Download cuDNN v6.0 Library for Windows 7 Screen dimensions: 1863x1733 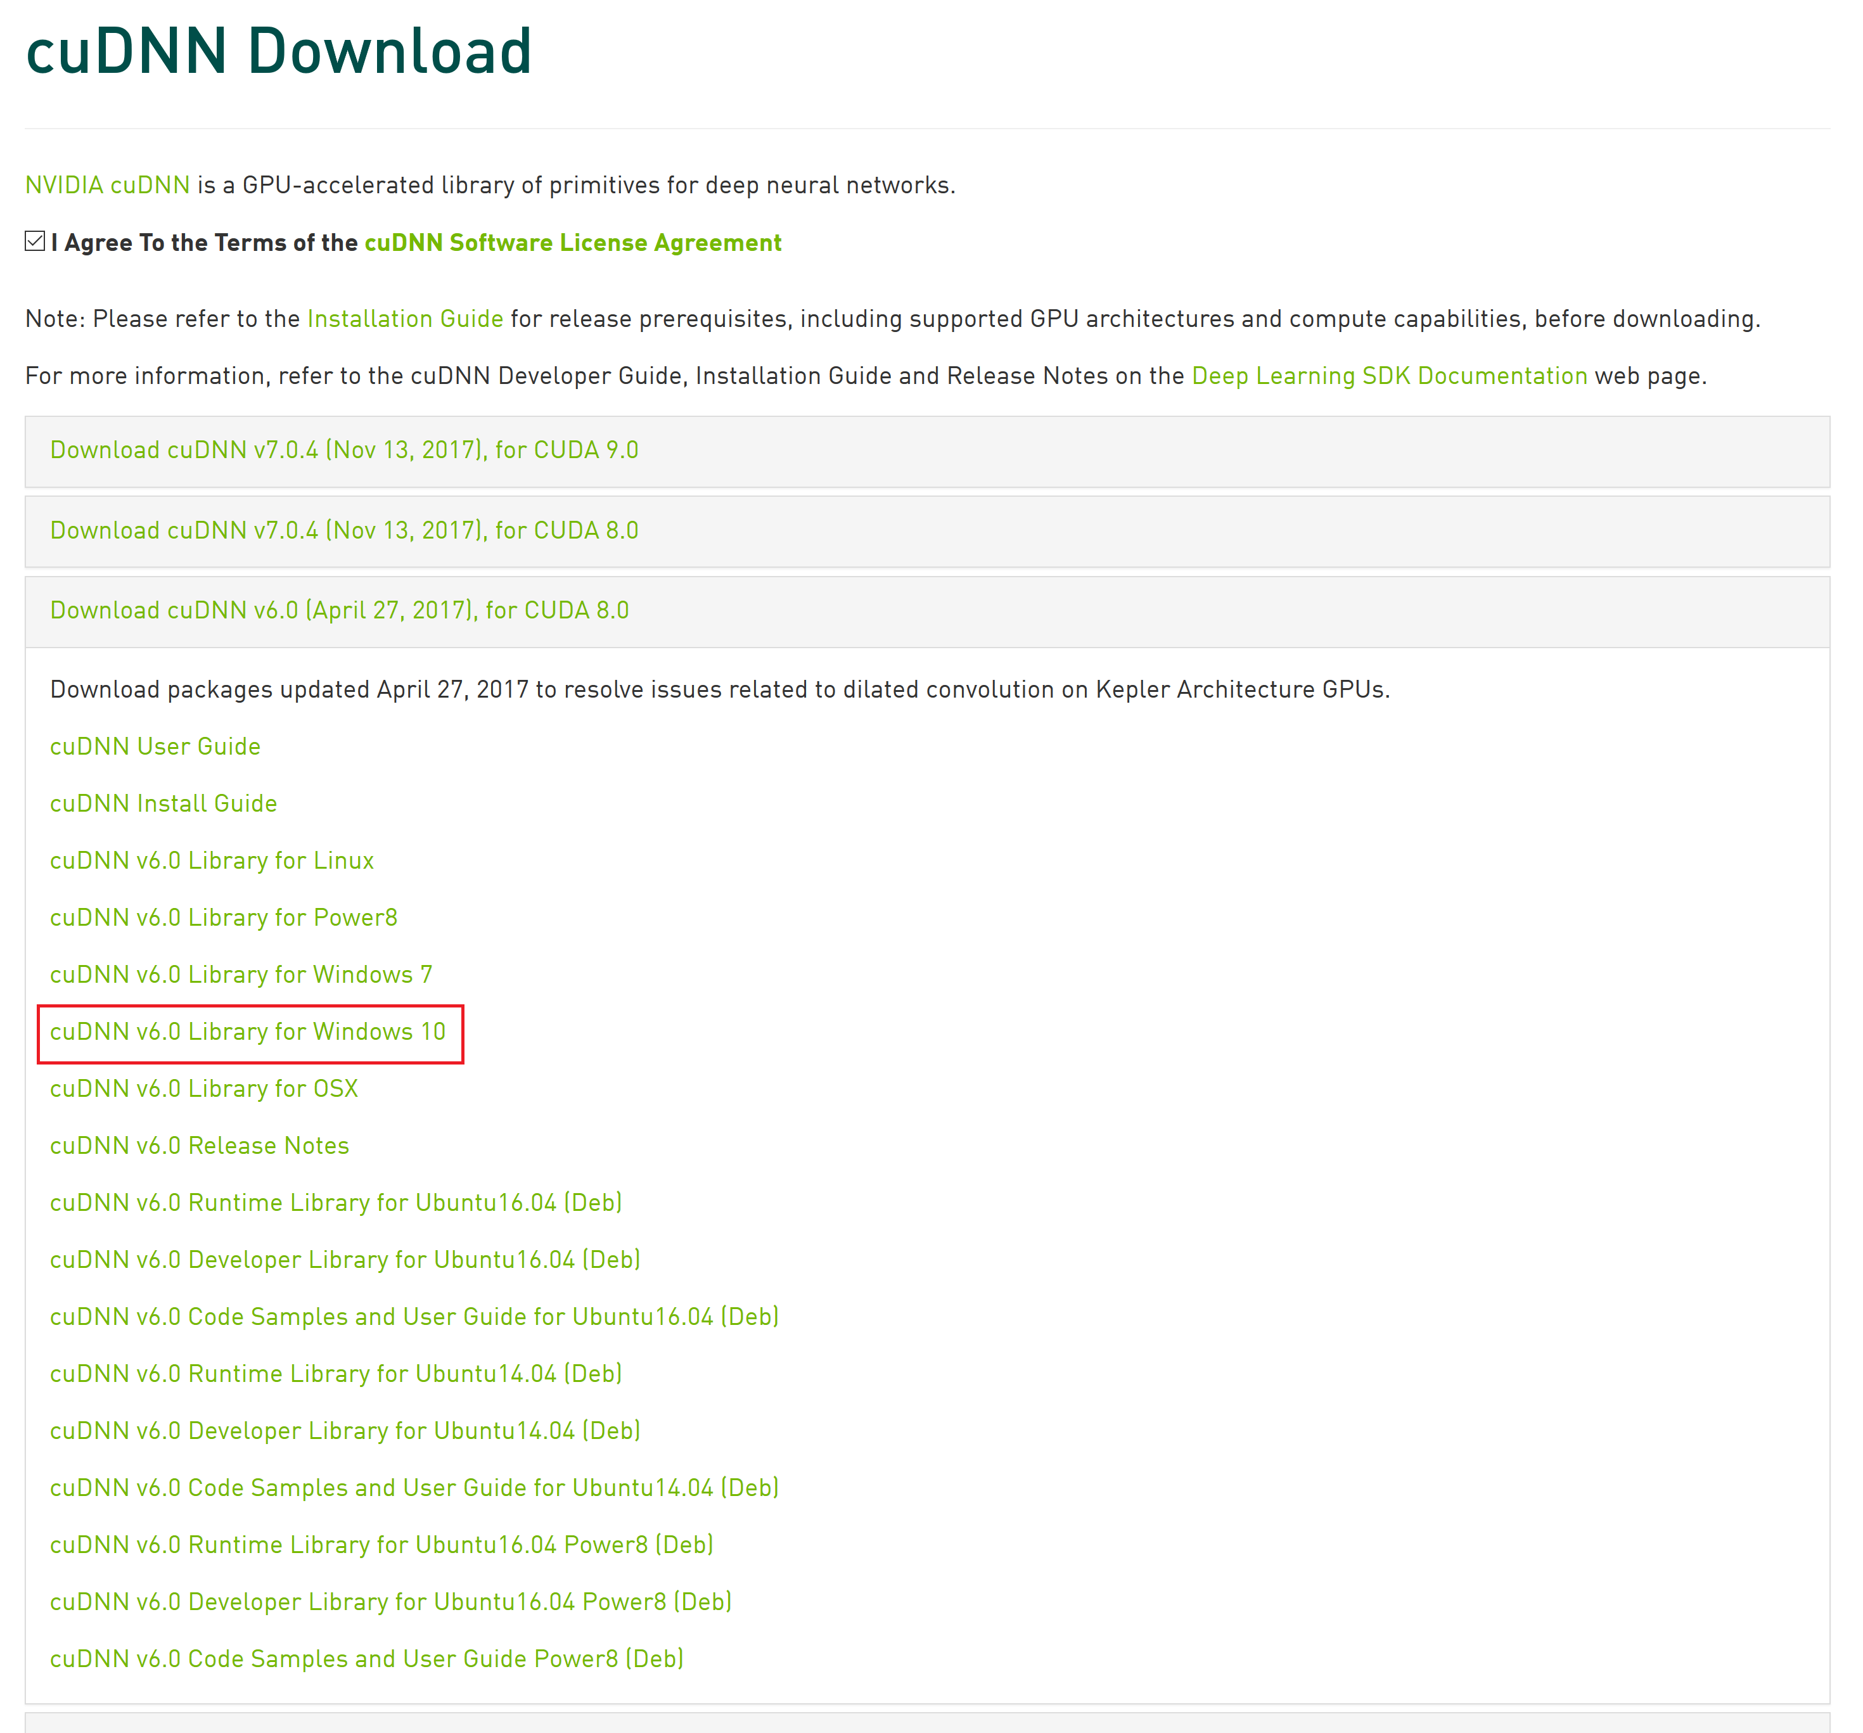[241, 975]
